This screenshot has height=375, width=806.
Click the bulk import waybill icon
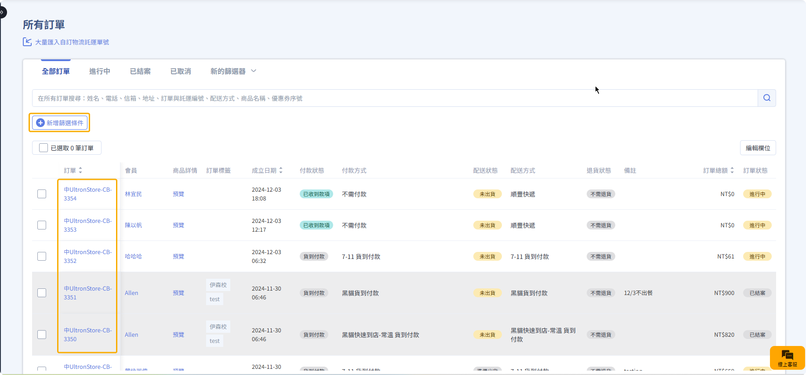pos(27,42)
